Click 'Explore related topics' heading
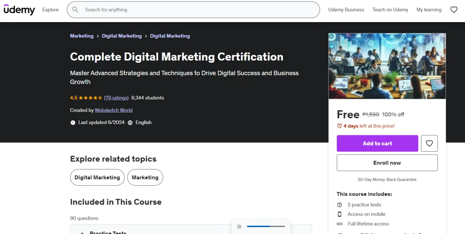 (x=113, y=159)
